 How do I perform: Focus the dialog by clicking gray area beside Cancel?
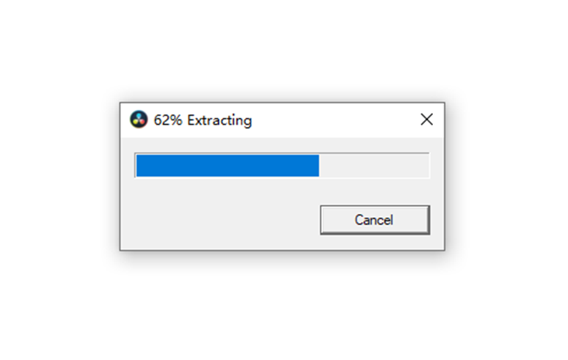tap(221, 220)
